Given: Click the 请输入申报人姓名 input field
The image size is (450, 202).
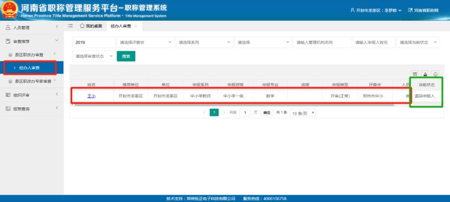Looking at the screenshot, I should 374,42.
